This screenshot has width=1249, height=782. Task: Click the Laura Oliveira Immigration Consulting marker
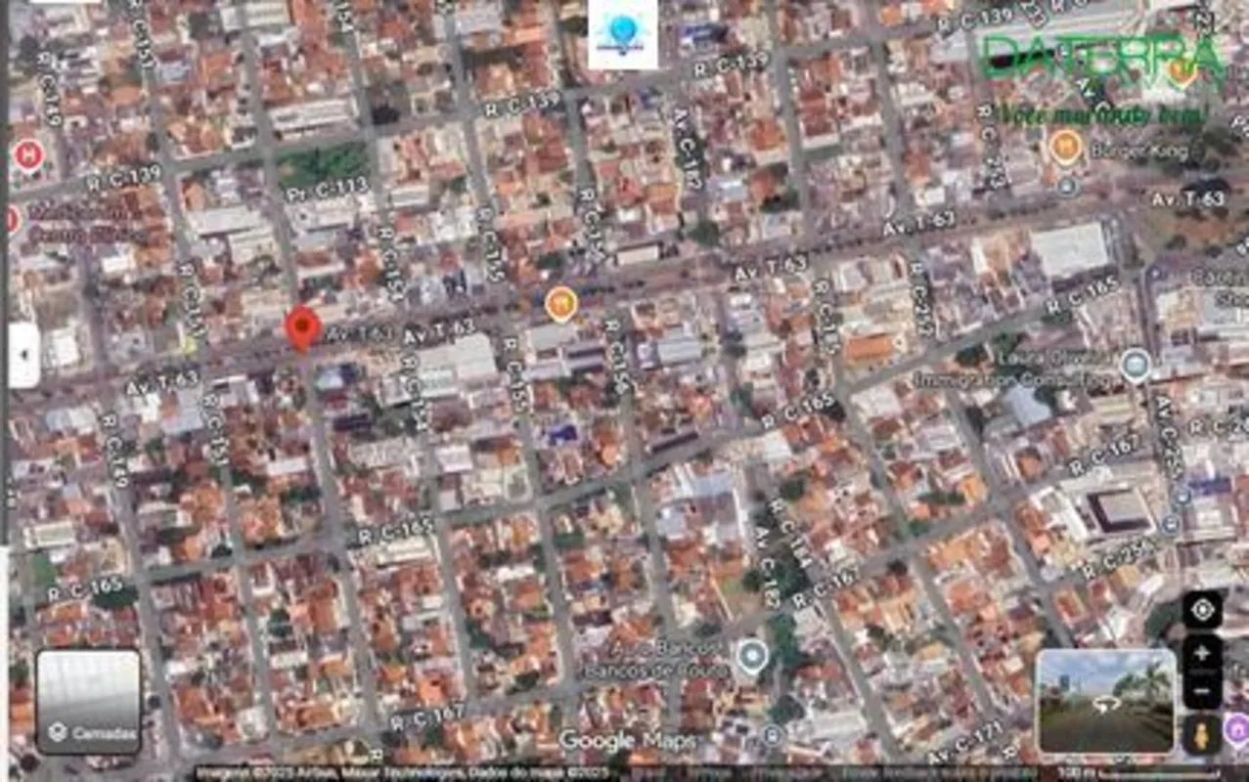(x=1135, y=365)
